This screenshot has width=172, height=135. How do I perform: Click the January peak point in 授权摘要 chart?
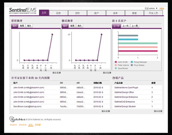coord(52,34)
